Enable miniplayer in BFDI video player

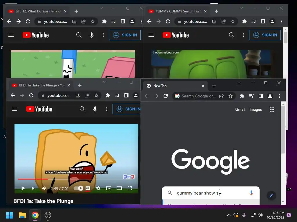(109, 188)
